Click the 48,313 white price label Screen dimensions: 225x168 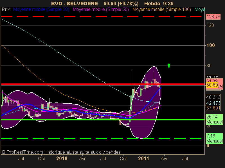[x=213, y=97]
